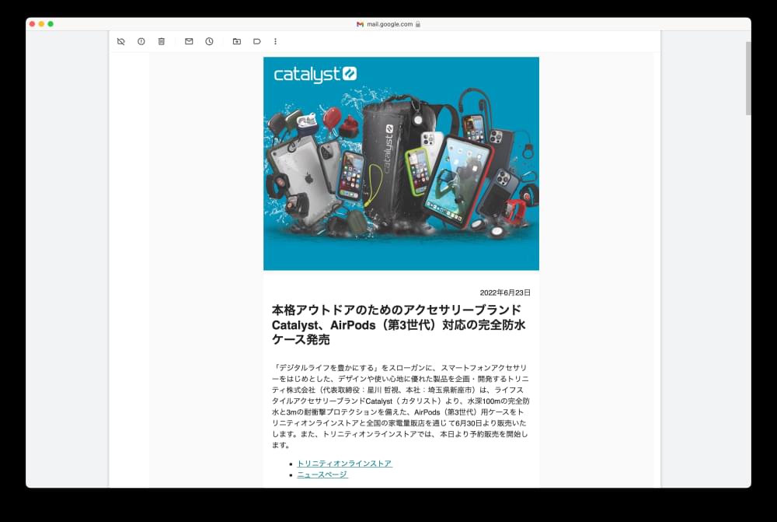Open the ニュースページ link

tap(322, 475)
